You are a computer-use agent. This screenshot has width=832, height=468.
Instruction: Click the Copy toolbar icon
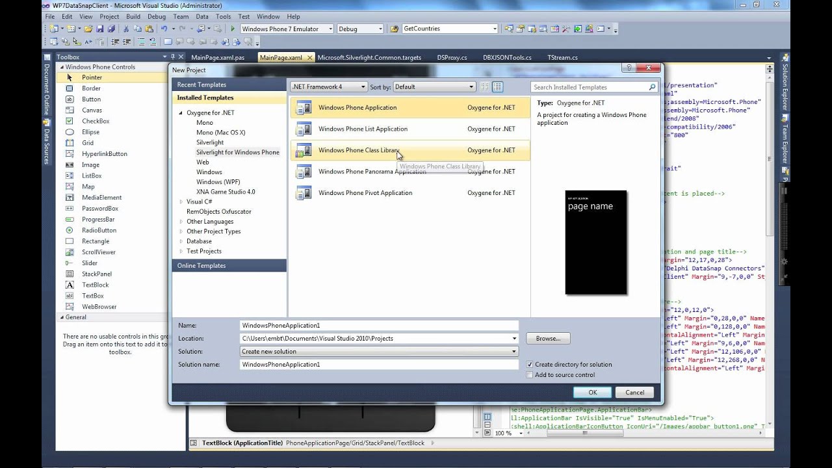[x=137, y=29]
